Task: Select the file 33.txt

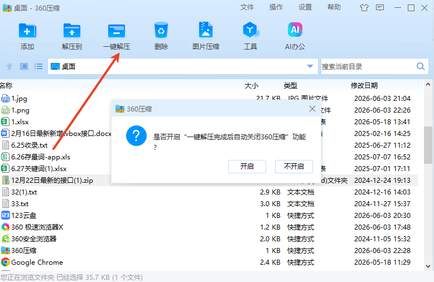Action: click(20, 204)
